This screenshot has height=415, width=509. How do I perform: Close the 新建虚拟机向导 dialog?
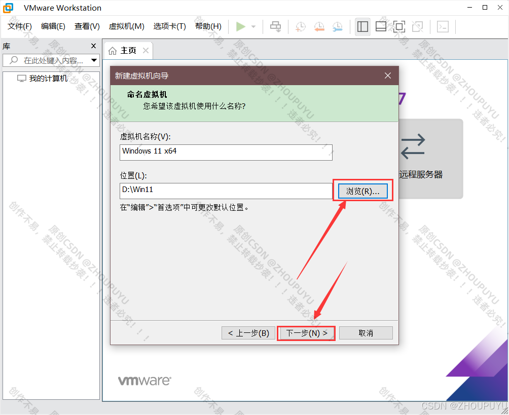tap(388, 76)
